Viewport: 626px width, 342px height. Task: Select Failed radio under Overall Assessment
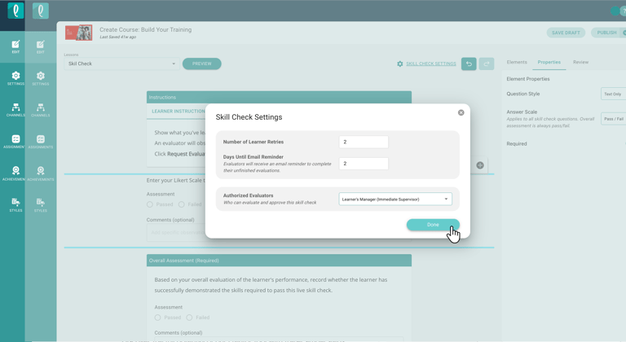pyautogui.click(x=189, y=318)
